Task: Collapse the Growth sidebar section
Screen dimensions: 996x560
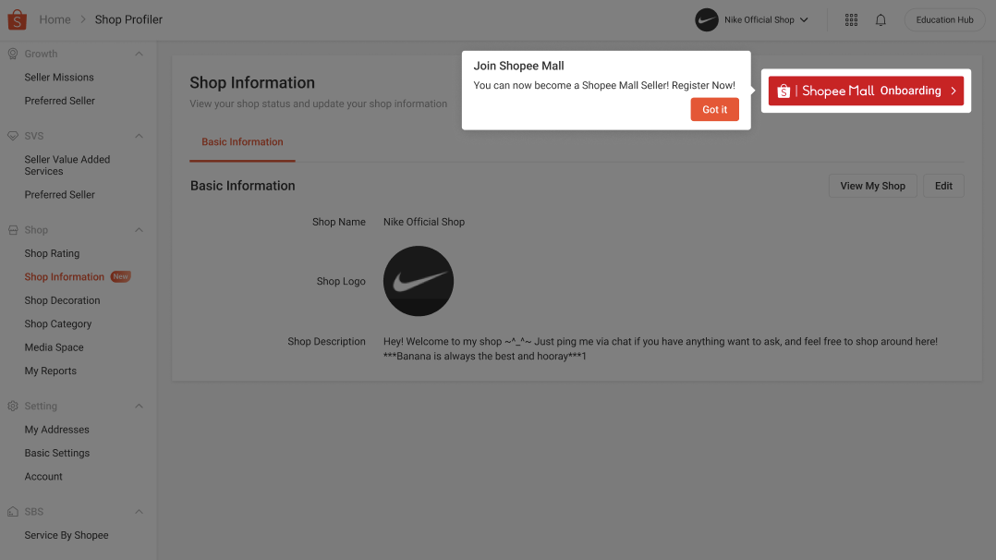Action: [x=139, y=54]
